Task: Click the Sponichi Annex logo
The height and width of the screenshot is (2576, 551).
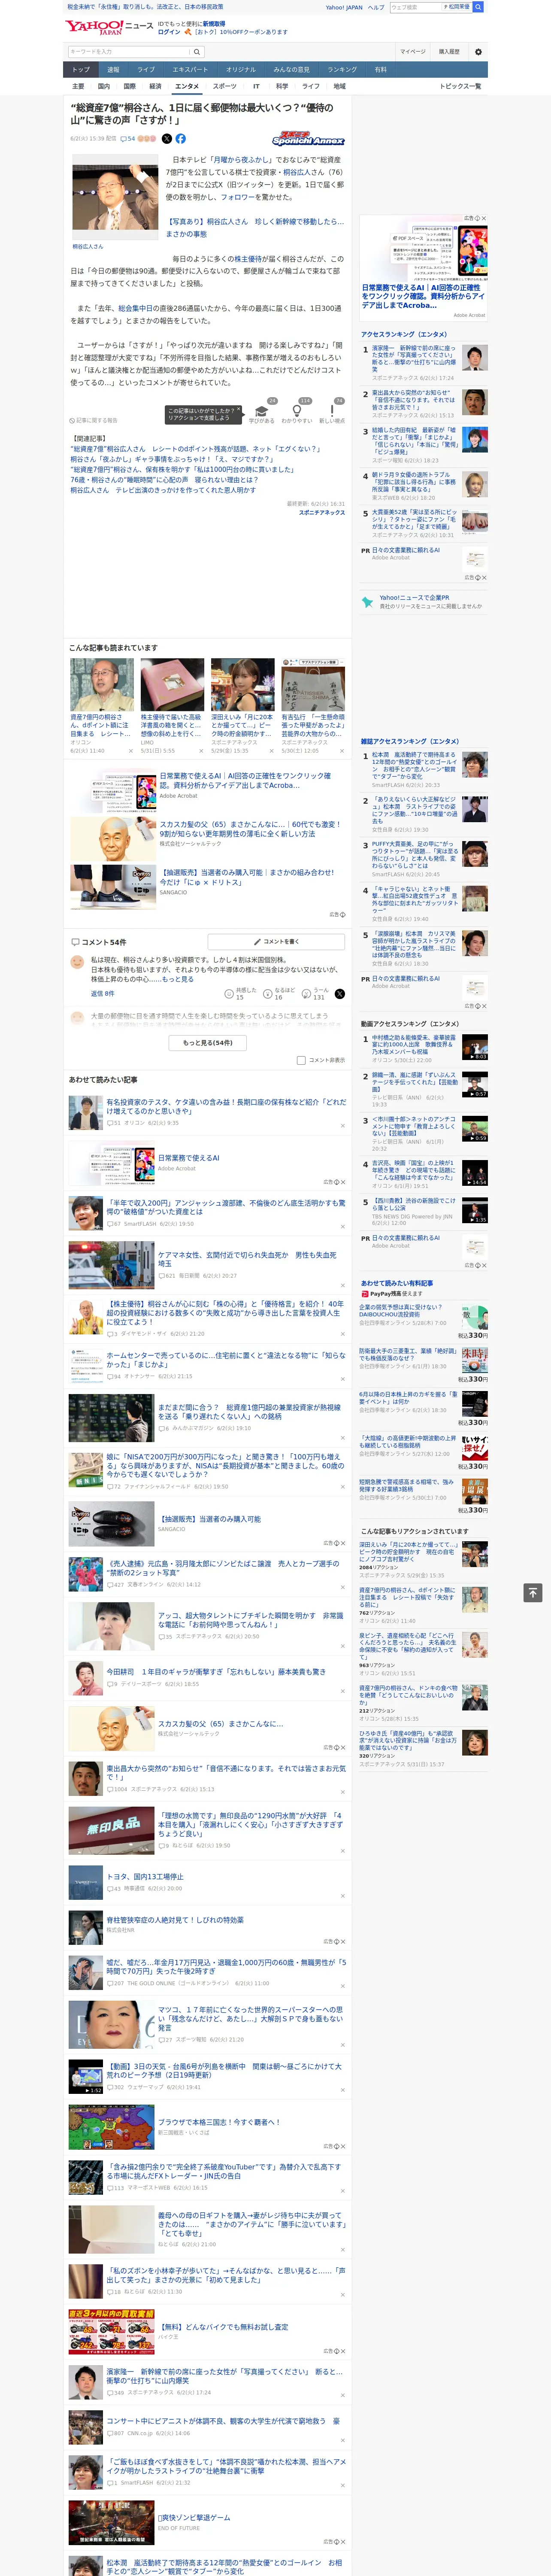Action: point(308,140)
